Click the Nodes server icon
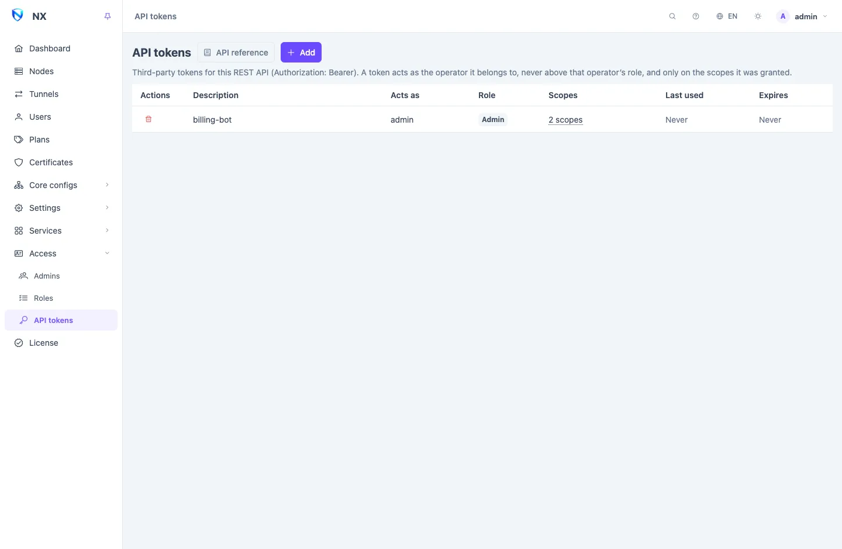This screenshot has height=549, width=842. 19,71
